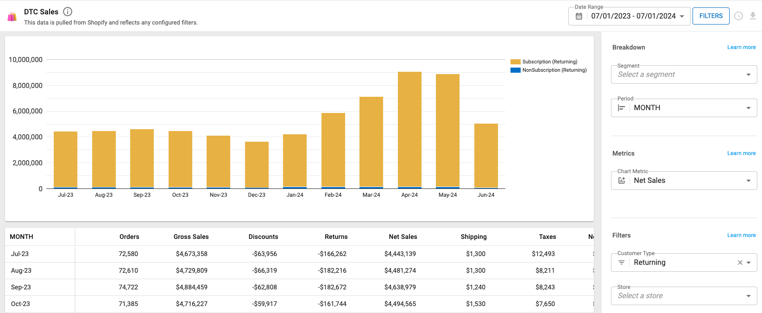The image size is (762, 313).
Task: Click the Apr-24 bar in the chart
Action: [409, 130]
